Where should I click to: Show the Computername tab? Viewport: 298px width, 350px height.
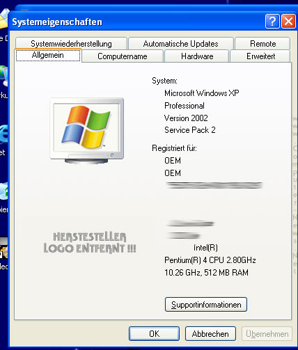point(123,56)
